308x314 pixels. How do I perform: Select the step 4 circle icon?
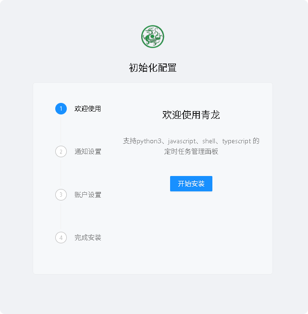tap(61, 238)
